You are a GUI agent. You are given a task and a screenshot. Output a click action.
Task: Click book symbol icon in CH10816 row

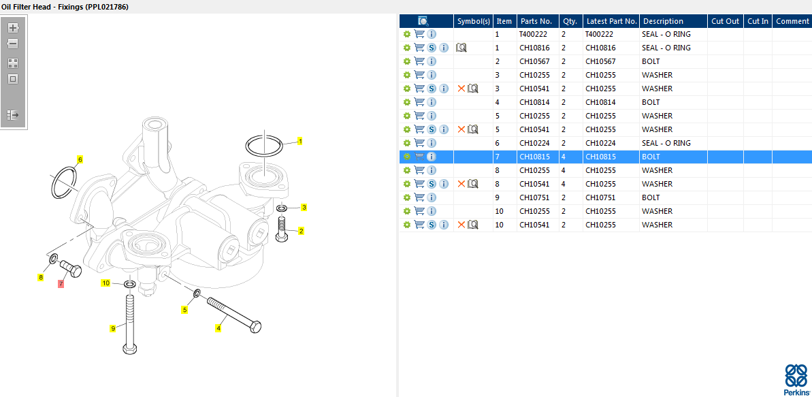click(x=461, y=48)
